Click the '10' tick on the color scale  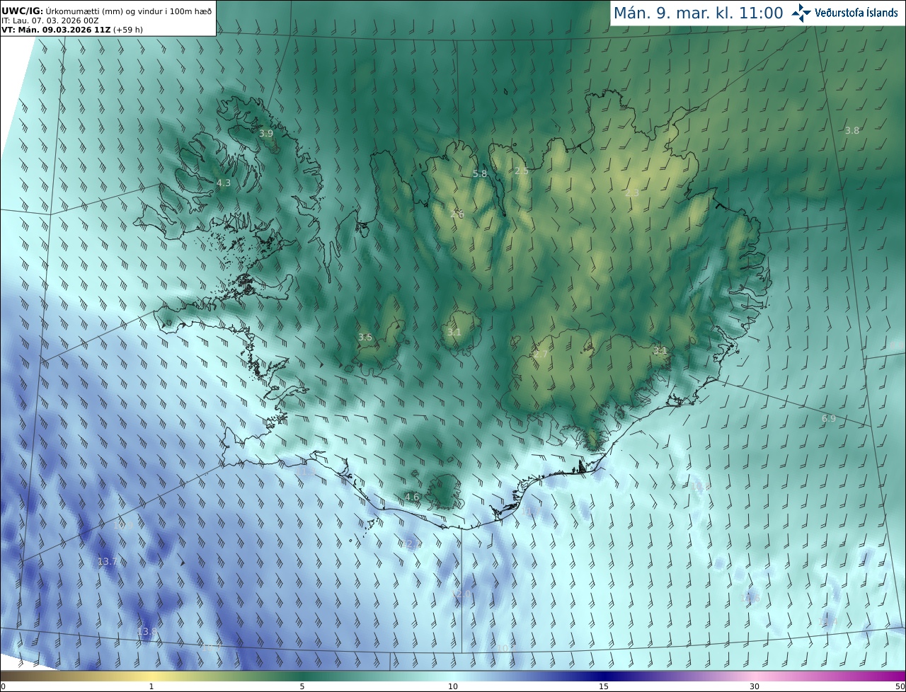coord(453,686)
